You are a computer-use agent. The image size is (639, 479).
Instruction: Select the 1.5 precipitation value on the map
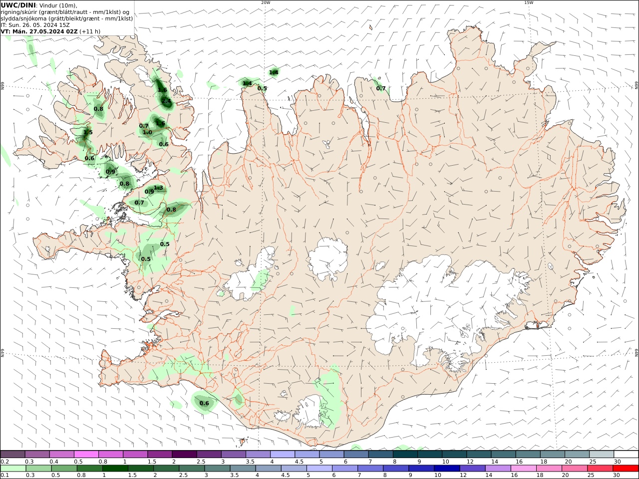click(x=88, y=132)
